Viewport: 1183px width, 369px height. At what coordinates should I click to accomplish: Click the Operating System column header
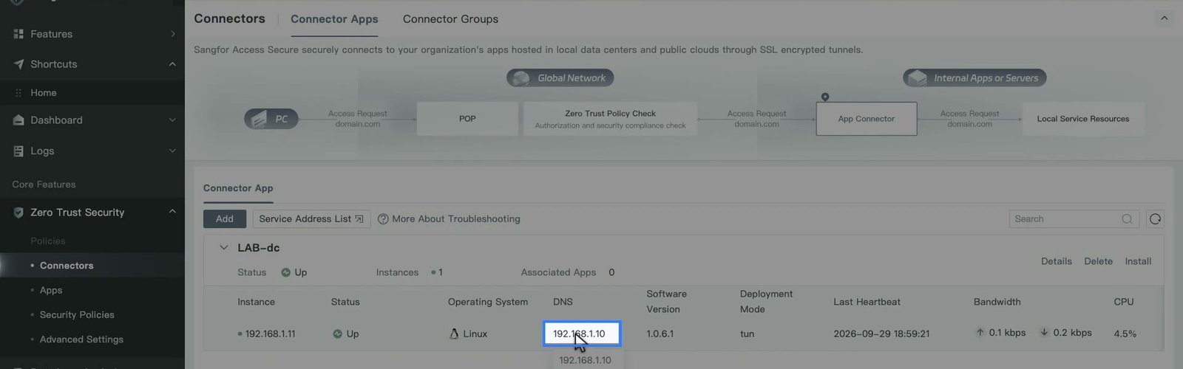click(488, 302)
